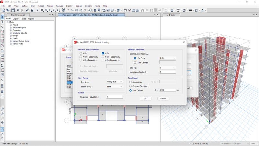The height and width of the screenshot is (146, 259).
Task: Select the EQY load in Define Load Patterns list
Action: [x=69, y=82]
